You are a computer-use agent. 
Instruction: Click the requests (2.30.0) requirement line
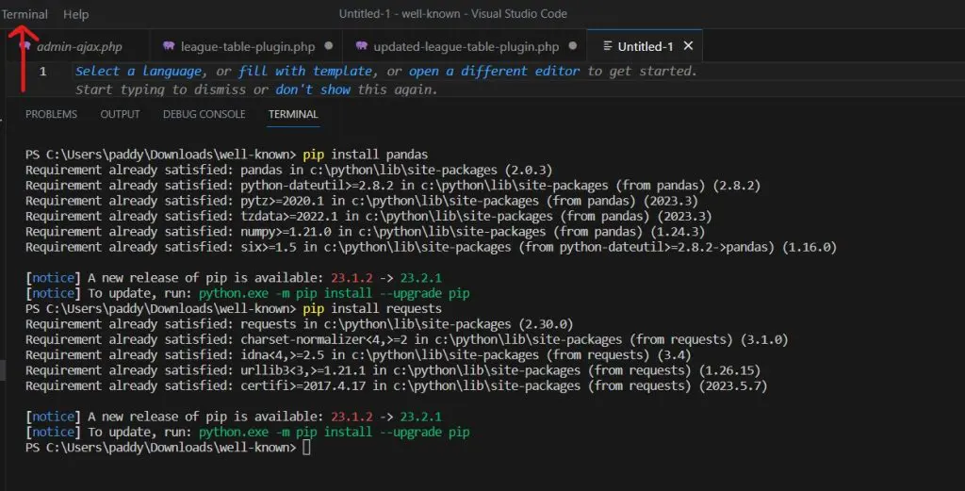tap(299, 324)
